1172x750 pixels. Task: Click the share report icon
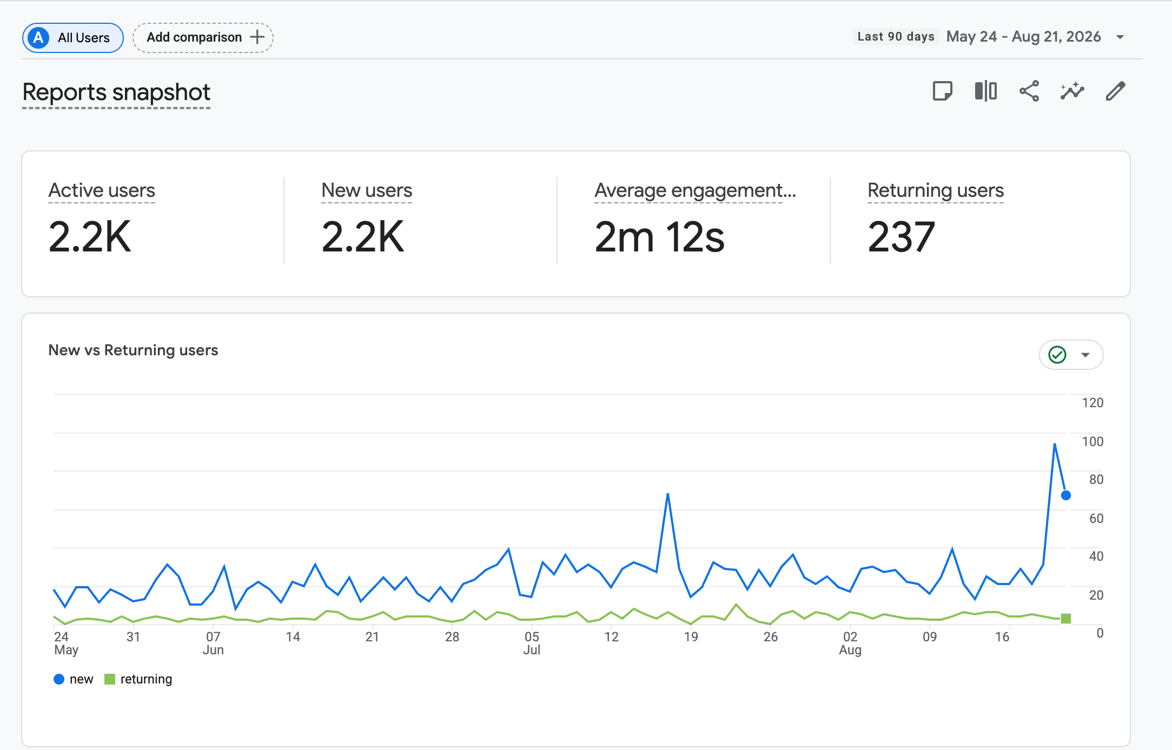coord(1029,91)
